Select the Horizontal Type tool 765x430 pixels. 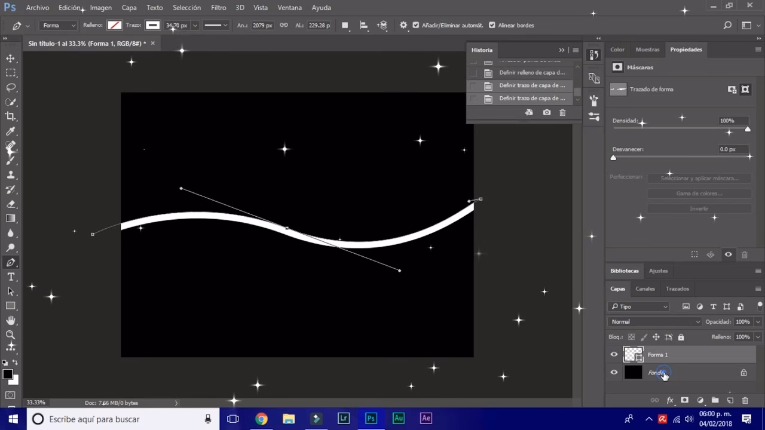(x=11, y=277)
